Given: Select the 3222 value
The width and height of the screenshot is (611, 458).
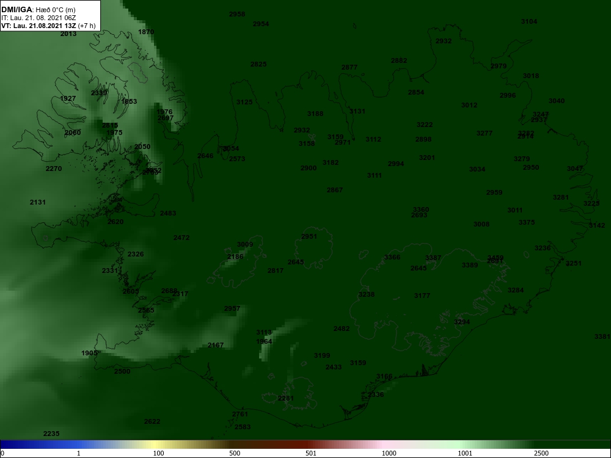Looking at the screenshot, I should pyautogui.click(x=425, y=125).
